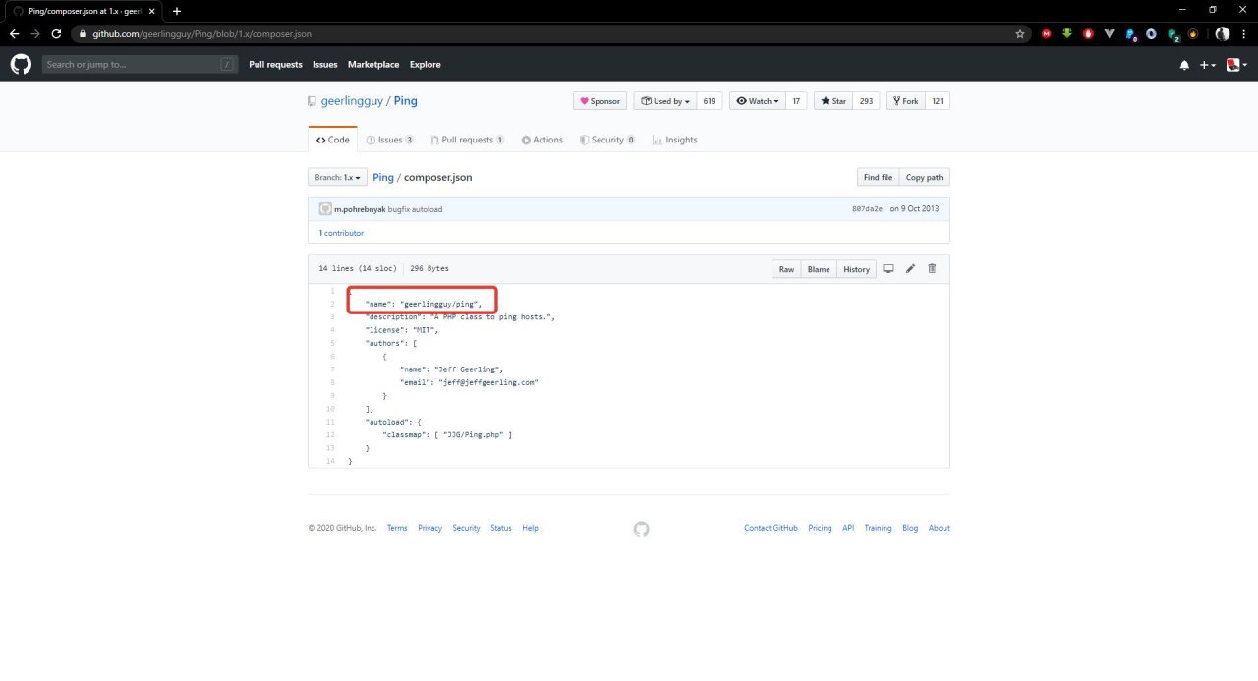Open the Privacy footer link
The width and height of the screenshot is (1258, 681).
(x=429, y=528)
